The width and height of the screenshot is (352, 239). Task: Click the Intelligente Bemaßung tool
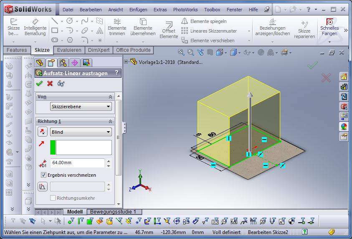pyautogui.click(x=35, y=27)
